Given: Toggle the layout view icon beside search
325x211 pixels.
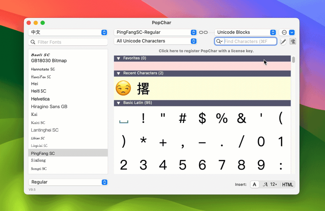Looking at the screenshot, I should tap(293, 41).
